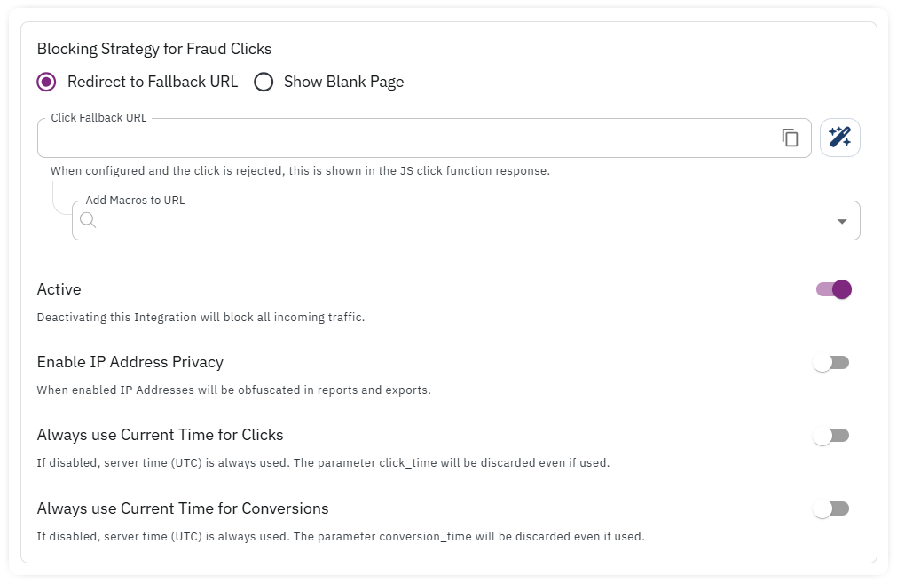This screenshot has width=897, height=583.
Task: Click the 'Enable IP Address Privacy' label
Action: [130, 362]
